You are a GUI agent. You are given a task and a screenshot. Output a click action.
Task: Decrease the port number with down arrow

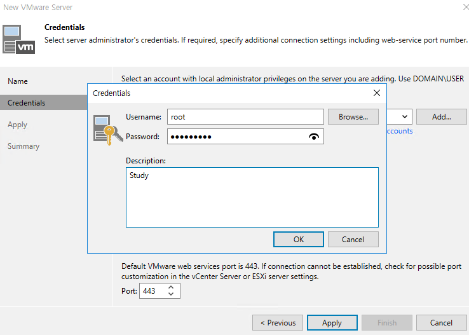click(x=171, y=294)
